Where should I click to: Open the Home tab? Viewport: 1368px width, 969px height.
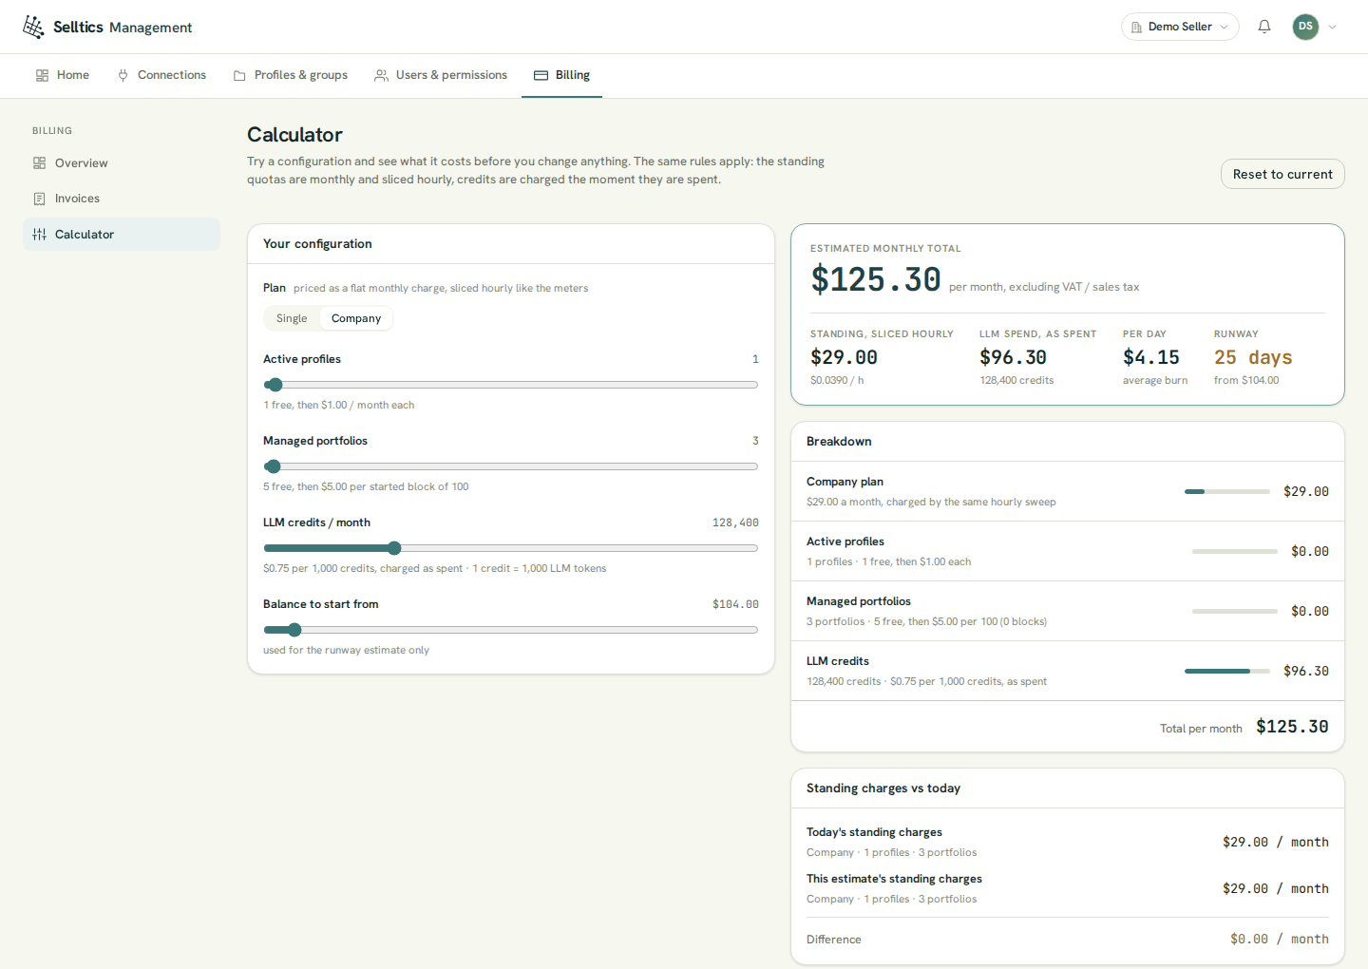pos(63,75)
